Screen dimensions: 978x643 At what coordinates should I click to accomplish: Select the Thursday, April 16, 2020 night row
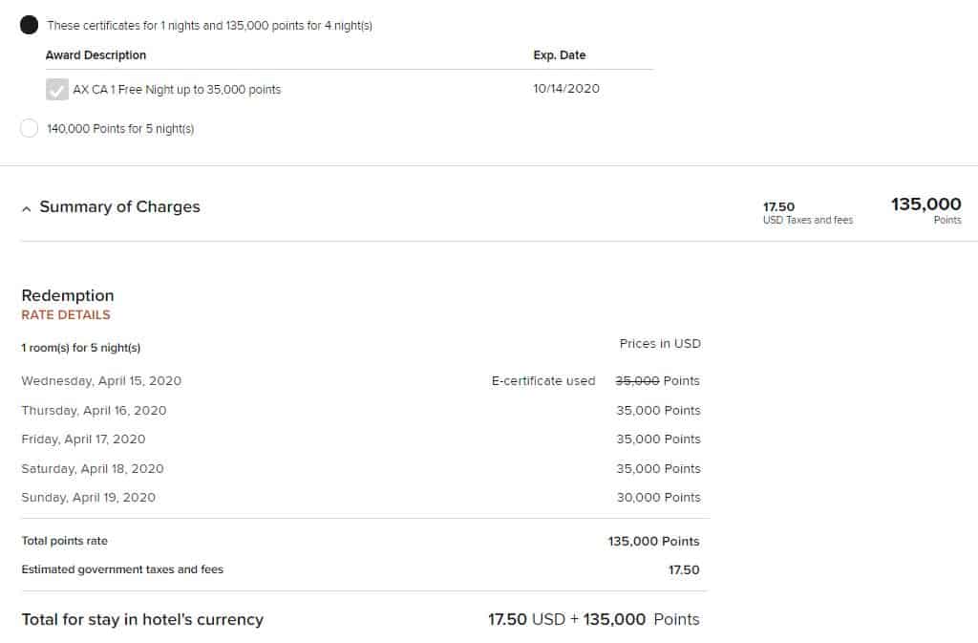[x=94, y=411]
